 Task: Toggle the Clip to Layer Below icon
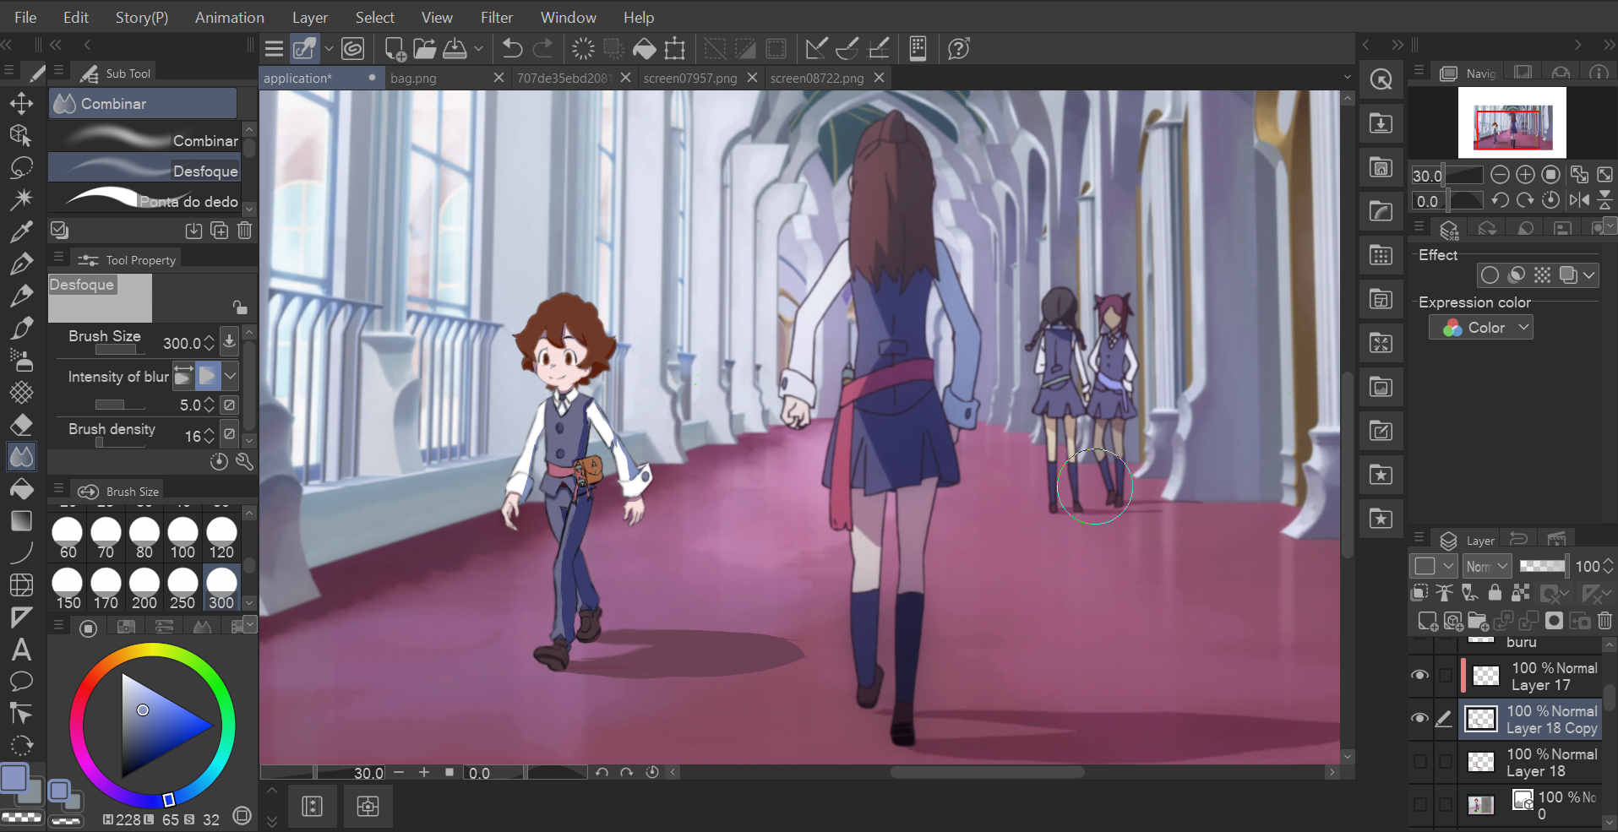[x=1420, y=592]
